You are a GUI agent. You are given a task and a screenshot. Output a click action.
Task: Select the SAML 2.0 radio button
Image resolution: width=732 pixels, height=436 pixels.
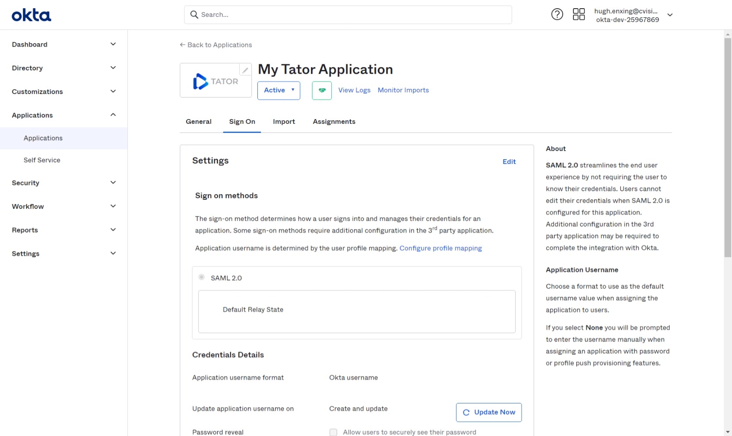[202, 277]
